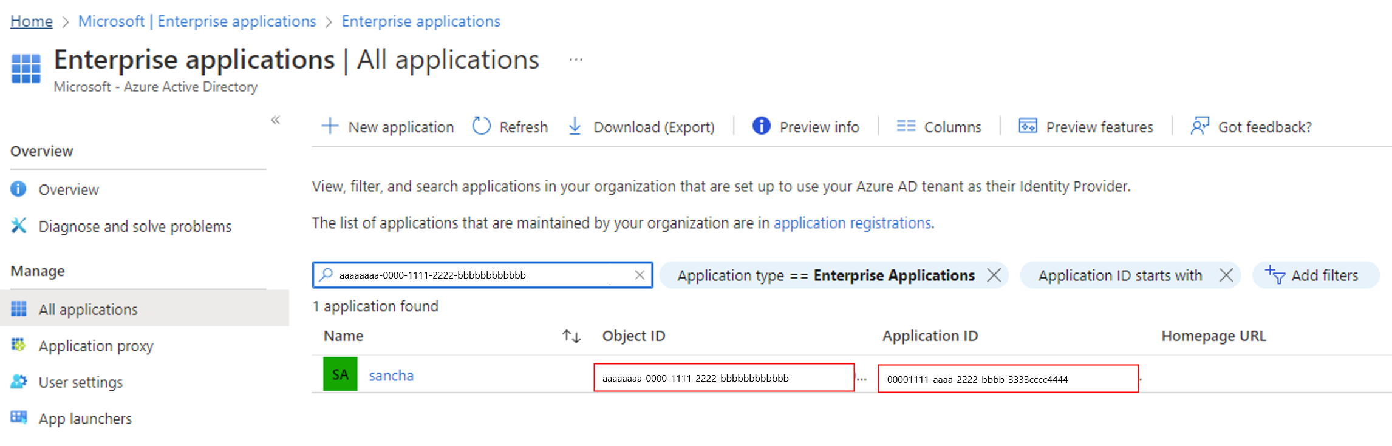Click the Download (Export) arrow icon
The height and width of the screenshot is (446, 1392).
575,126
